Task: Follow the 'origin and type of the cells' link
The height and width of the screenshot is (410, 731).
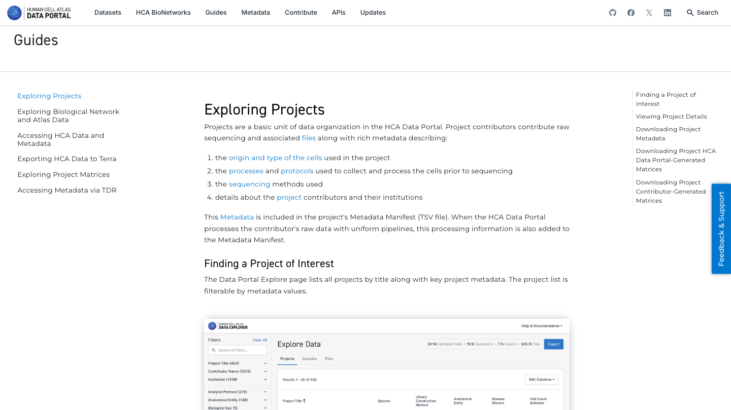Action: [275, 158]
